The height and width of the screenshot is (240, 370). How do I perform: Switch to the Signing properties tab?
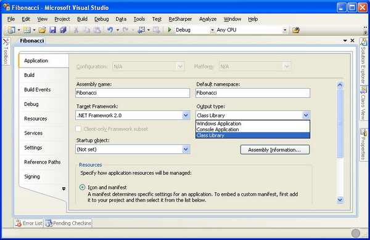[44, 177]
